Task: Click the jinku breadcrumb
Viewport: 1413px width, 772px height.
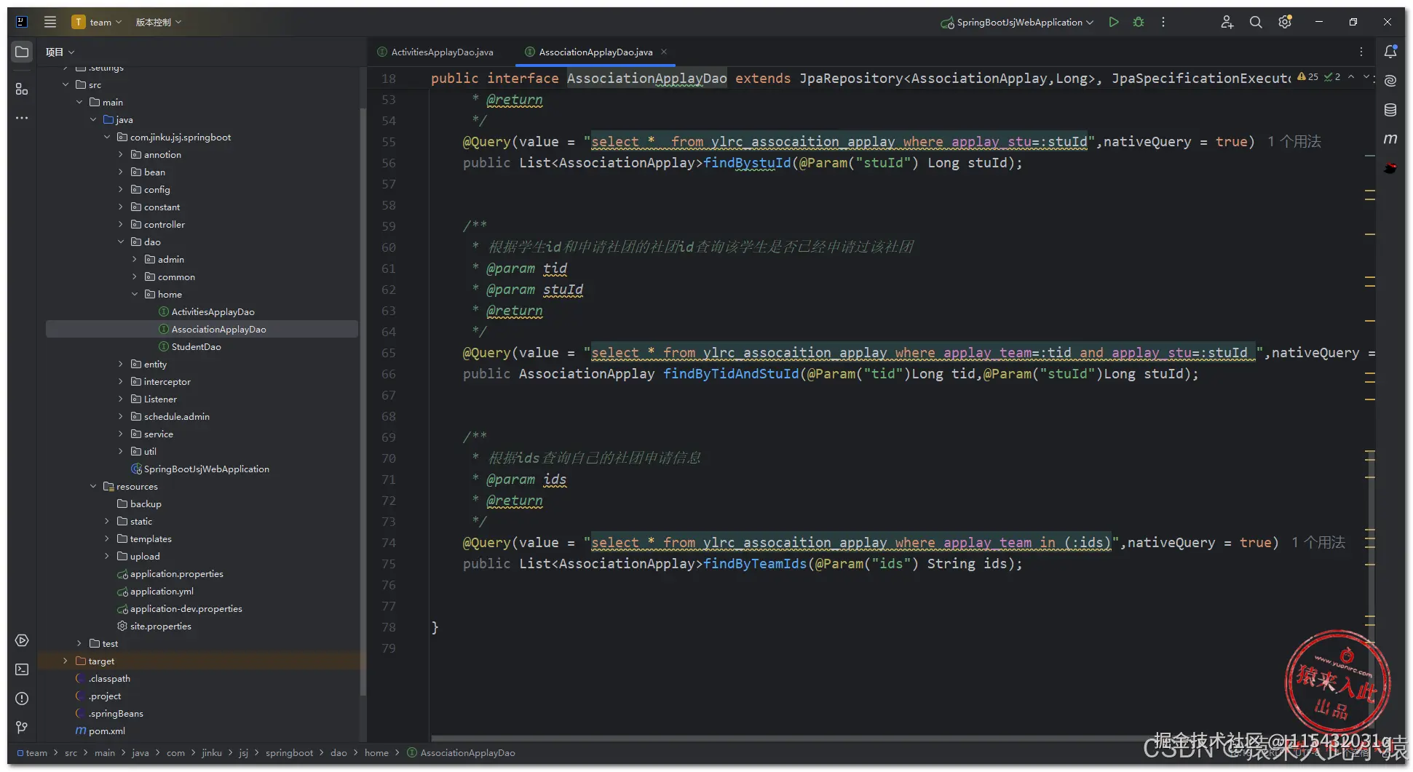Action: (x=212, y=753)
